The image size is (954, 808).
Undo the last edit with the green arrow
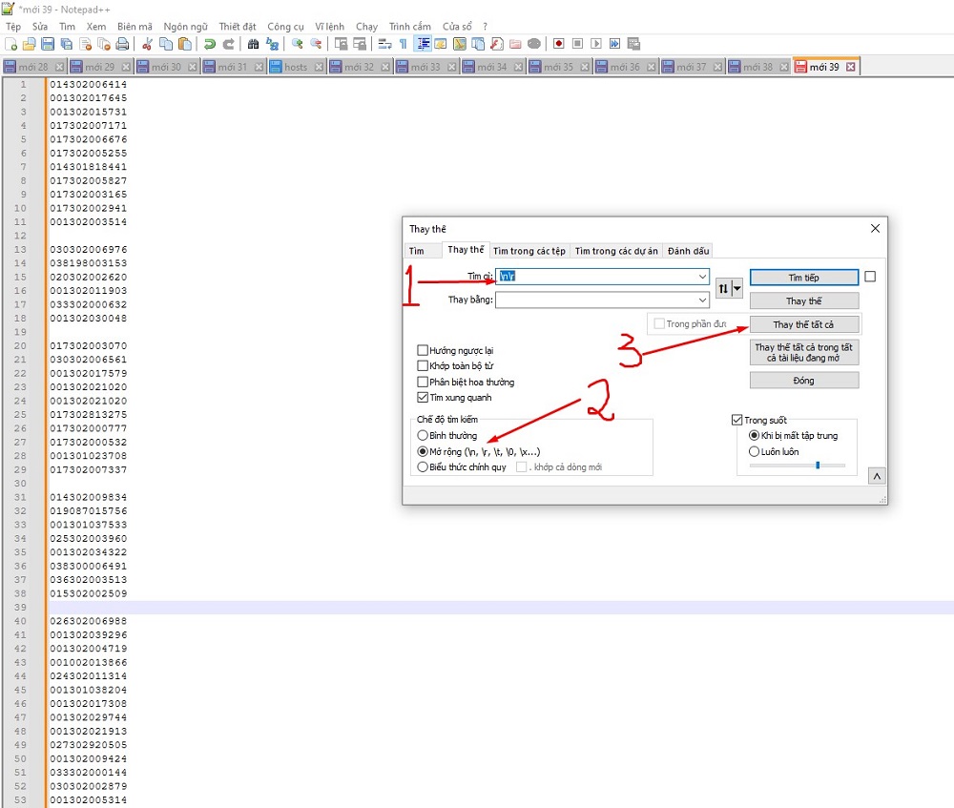[210, 44]
